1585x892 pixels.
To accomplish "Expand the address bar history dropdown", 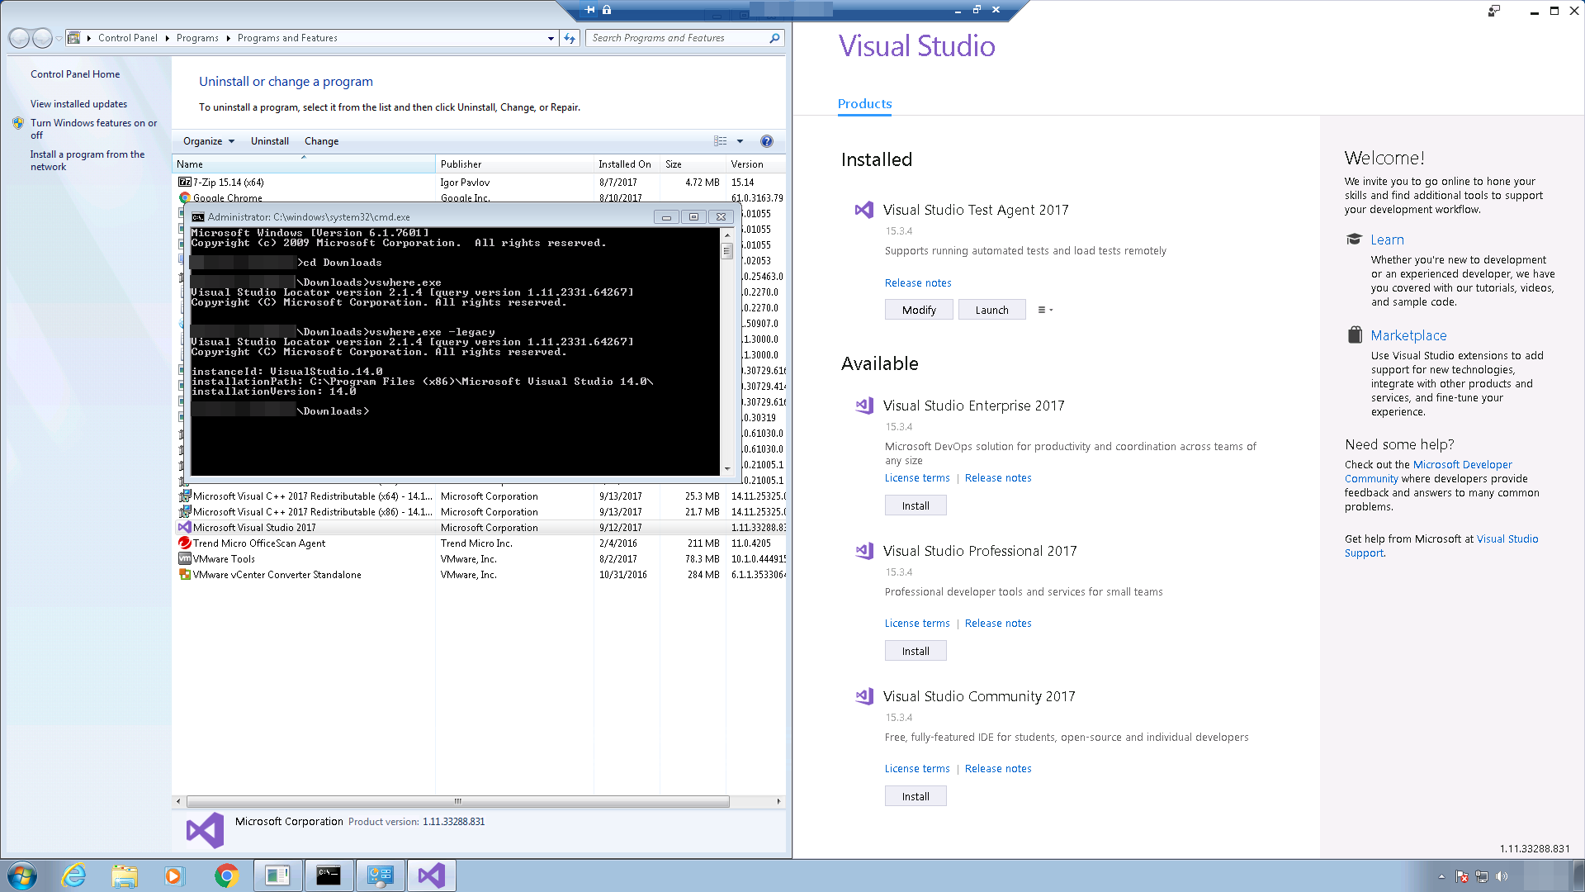I will (551, 38).
